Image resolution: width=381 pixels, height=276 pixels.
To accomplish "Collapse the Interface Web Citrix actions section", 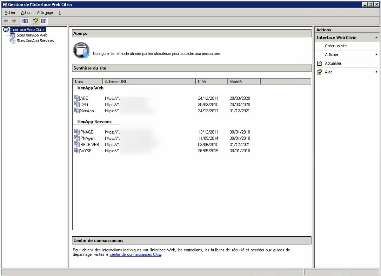I will coord(376,37).
